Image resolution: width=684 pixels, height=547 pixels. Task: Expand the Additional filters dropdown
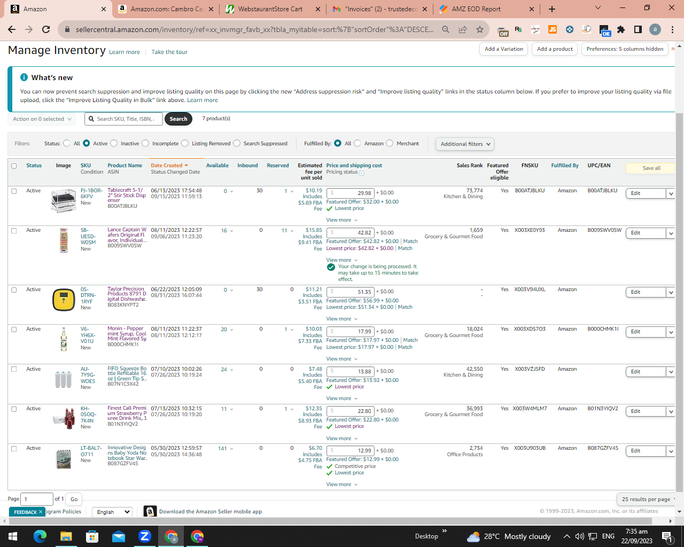[464, 144]
